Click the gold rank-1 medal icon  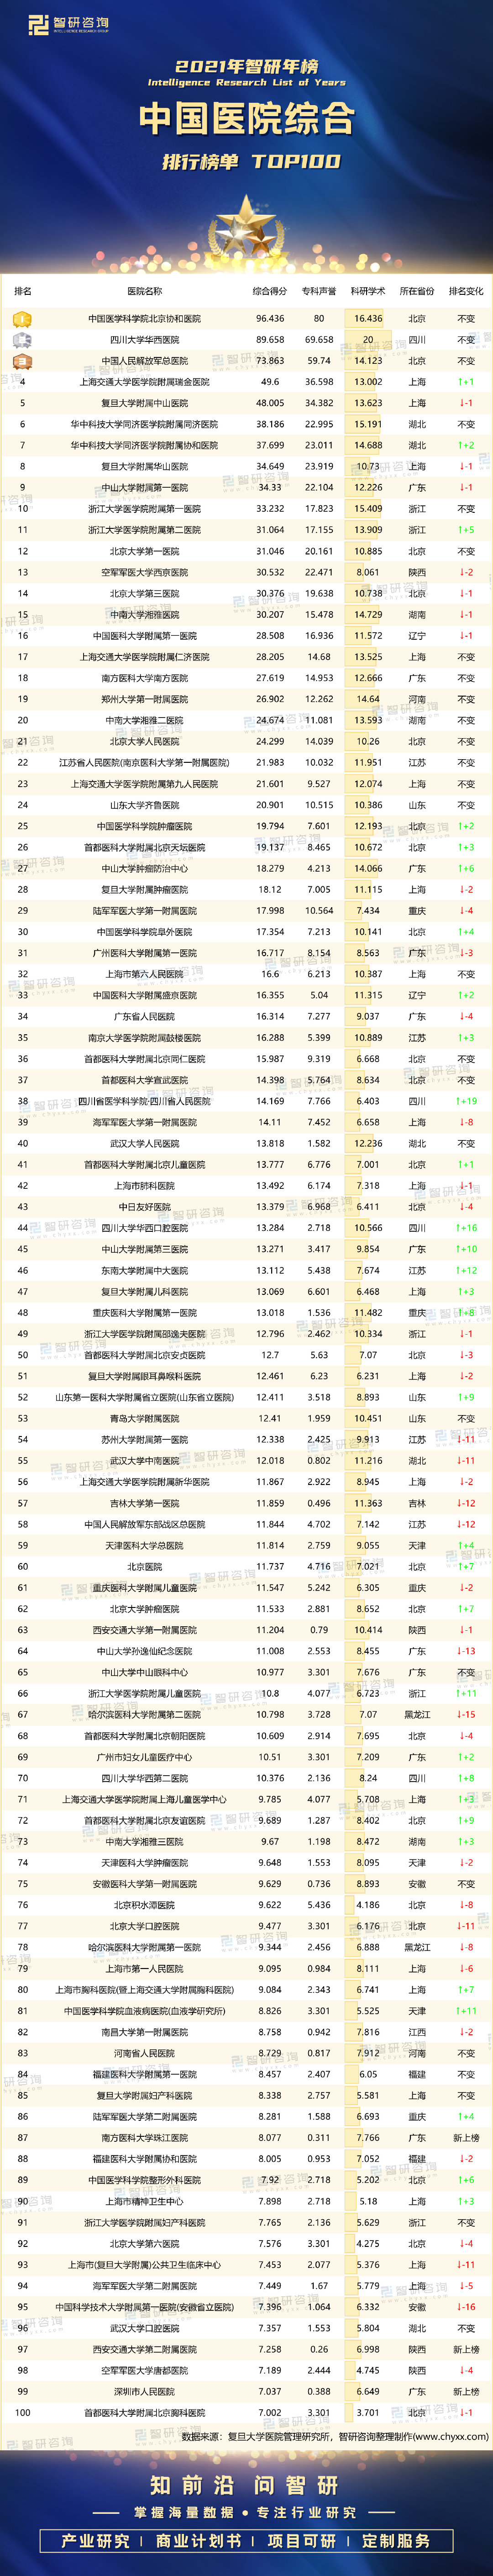tap(22, 319)
